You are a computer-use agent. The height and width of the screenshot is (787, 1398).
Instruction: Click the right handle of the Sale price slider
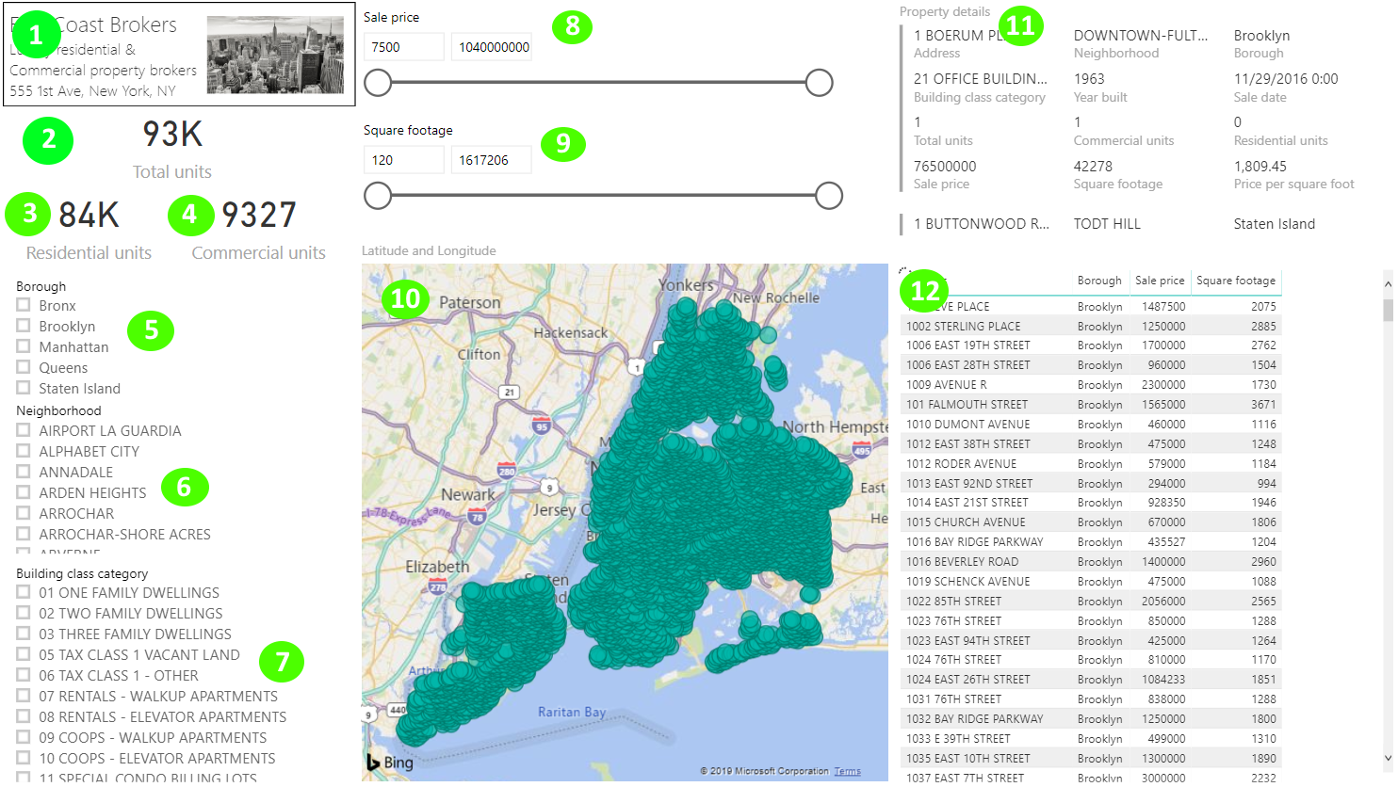[819, 83]
